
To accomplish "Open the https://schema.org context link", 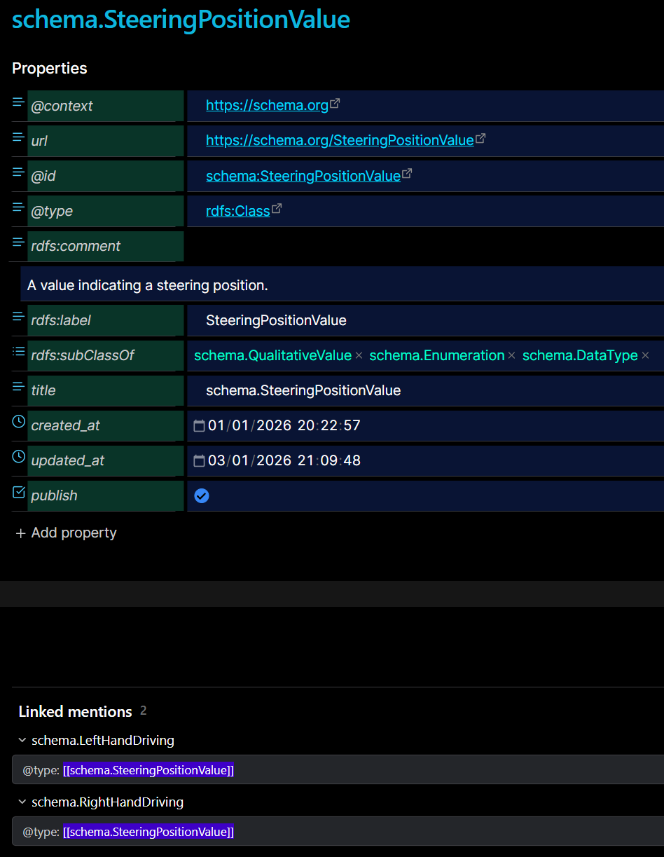I will (267, 106).
